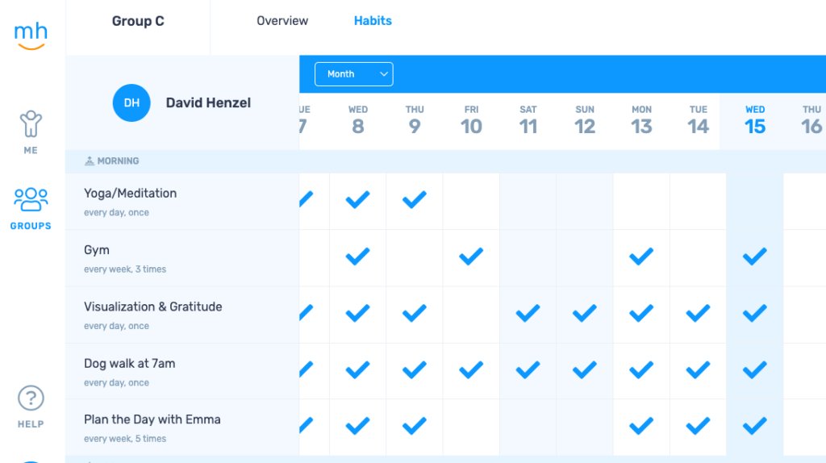826x463 pixels.
Task: Uncheck Gym on Wed 15
Action: [x=755, y=257]
